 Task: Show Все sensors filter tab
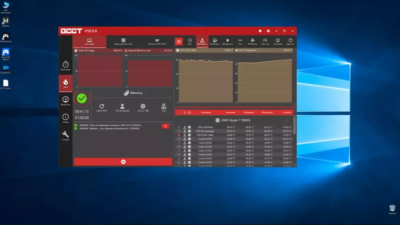(190, 41)
